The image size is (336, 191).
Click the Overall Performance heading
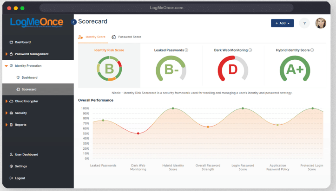point(96,100)
